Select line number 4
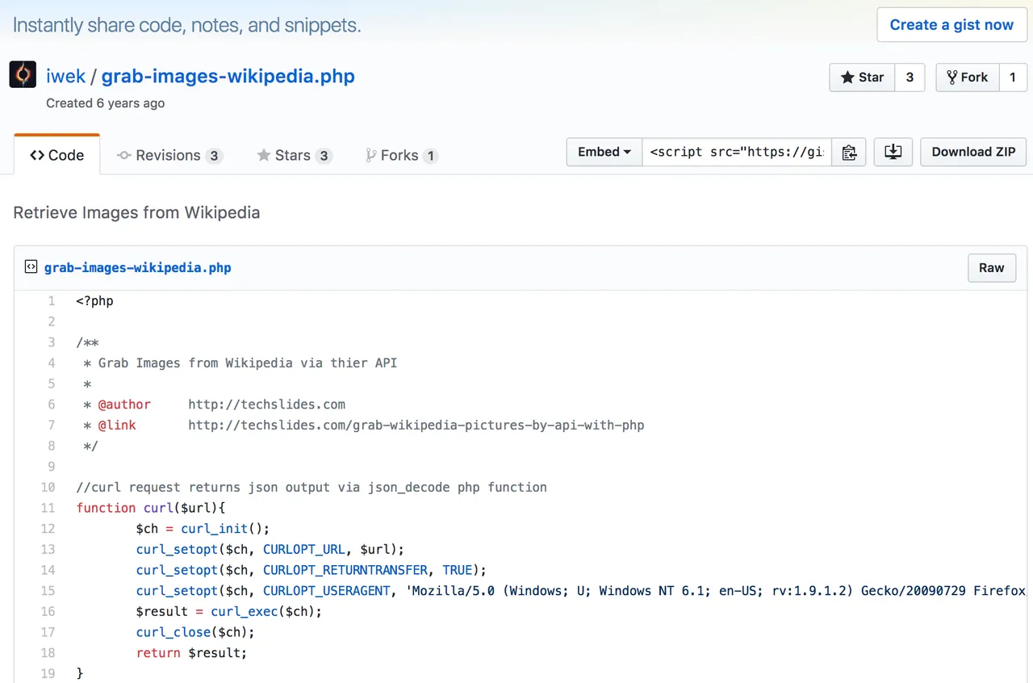Screen dimensions: 1033x683 tap(52, 363)
